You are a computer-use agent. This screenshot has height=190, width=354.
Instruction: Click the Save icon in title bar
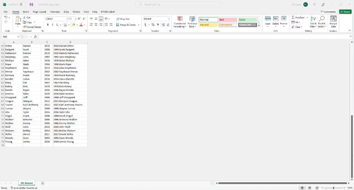coord(31,5)
